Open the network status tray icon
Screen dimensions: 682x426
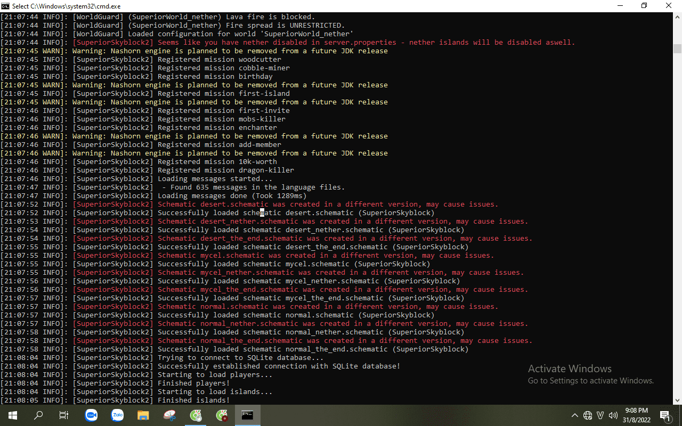(x=588, y=415)
